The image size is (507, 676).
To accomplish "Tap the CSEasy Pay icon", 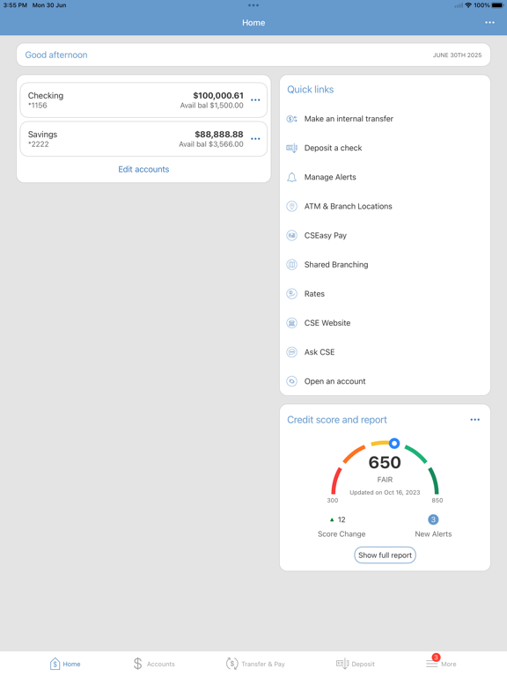I will (292, 235).
